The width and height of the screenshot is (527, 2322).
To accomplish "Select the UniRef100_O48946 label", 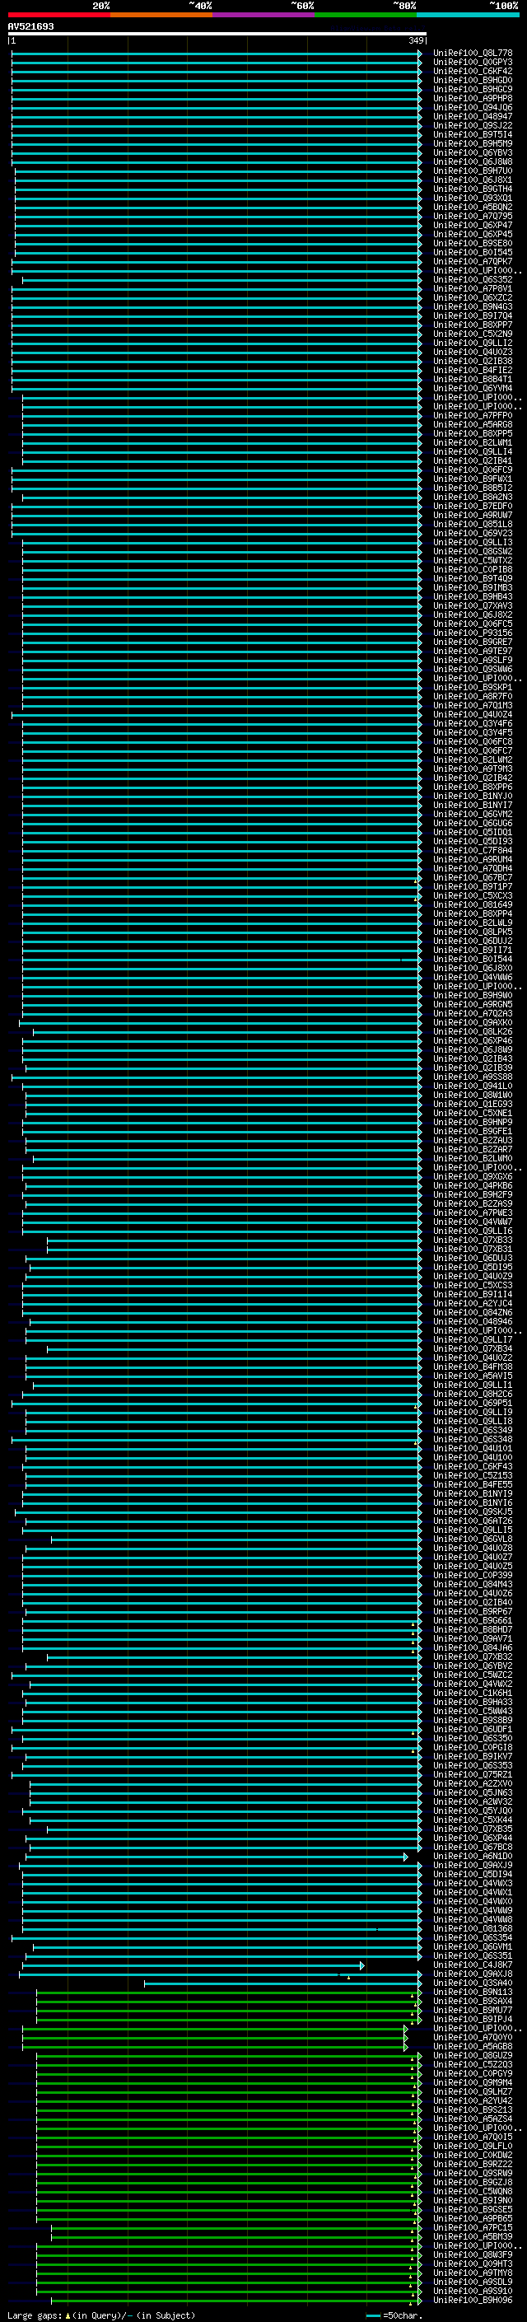I will click(473, 1321).
